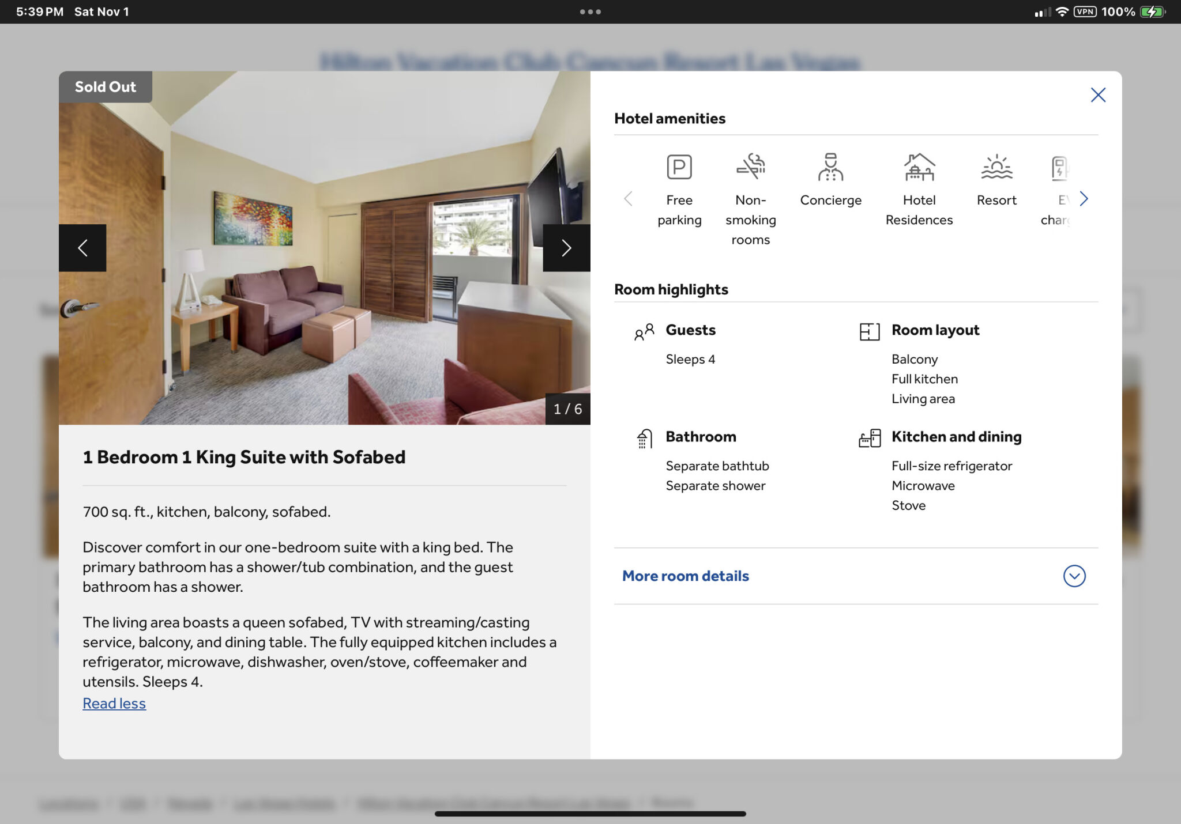Click the Kitchen and dining icon
The width and height of the screenshot is (1181, 824).
pos(869,439)
